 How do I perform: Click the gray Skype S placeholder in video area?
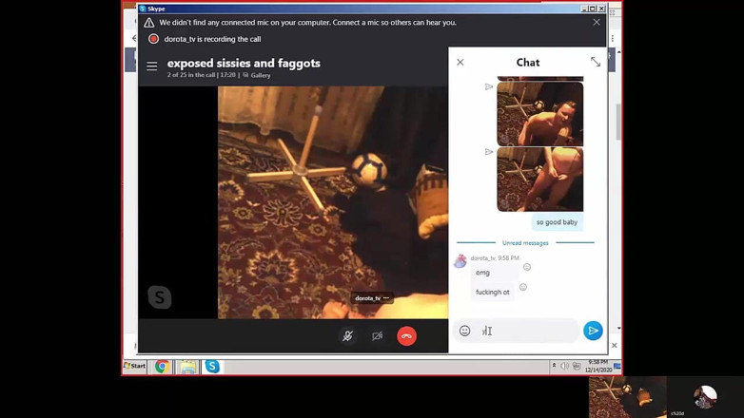point(160,297)
